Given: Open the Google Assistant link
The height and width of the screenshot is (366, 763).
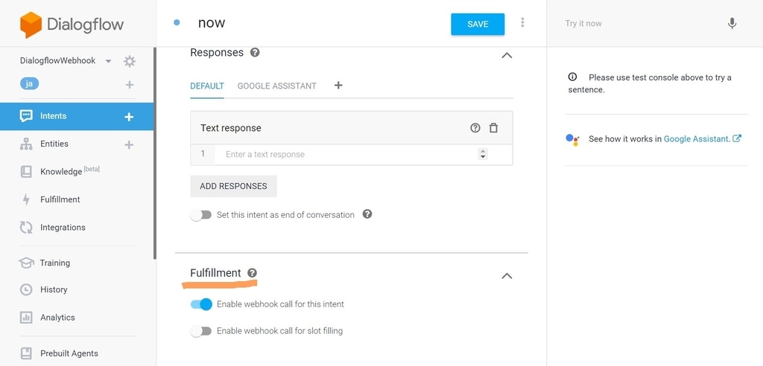Looking at the screenshot, I should 697,139.
